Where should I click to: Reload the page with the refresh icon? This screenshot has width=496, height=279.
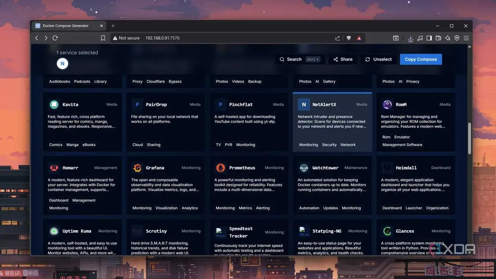pyautogui.click(x=55, y=38)
